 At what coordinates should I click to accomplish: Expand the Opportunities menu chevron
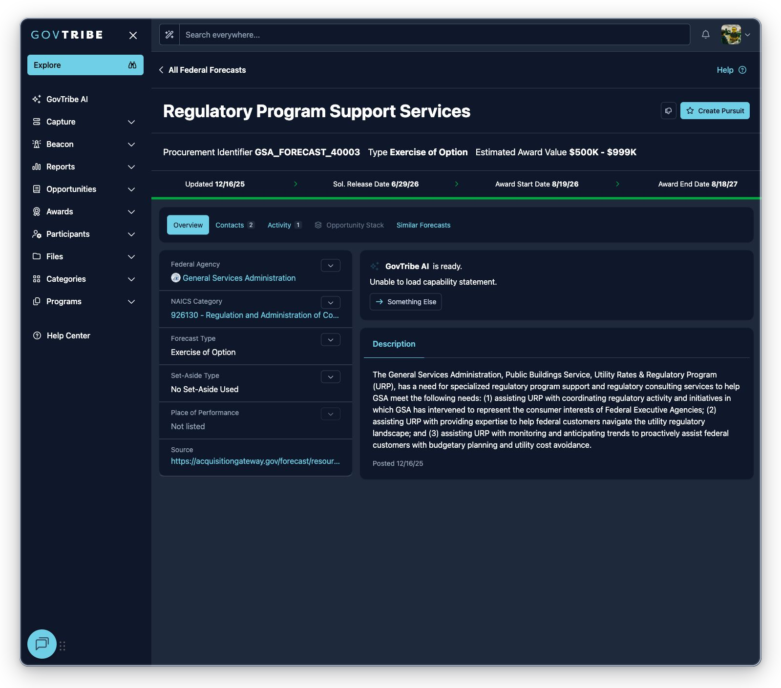point(131,189)
